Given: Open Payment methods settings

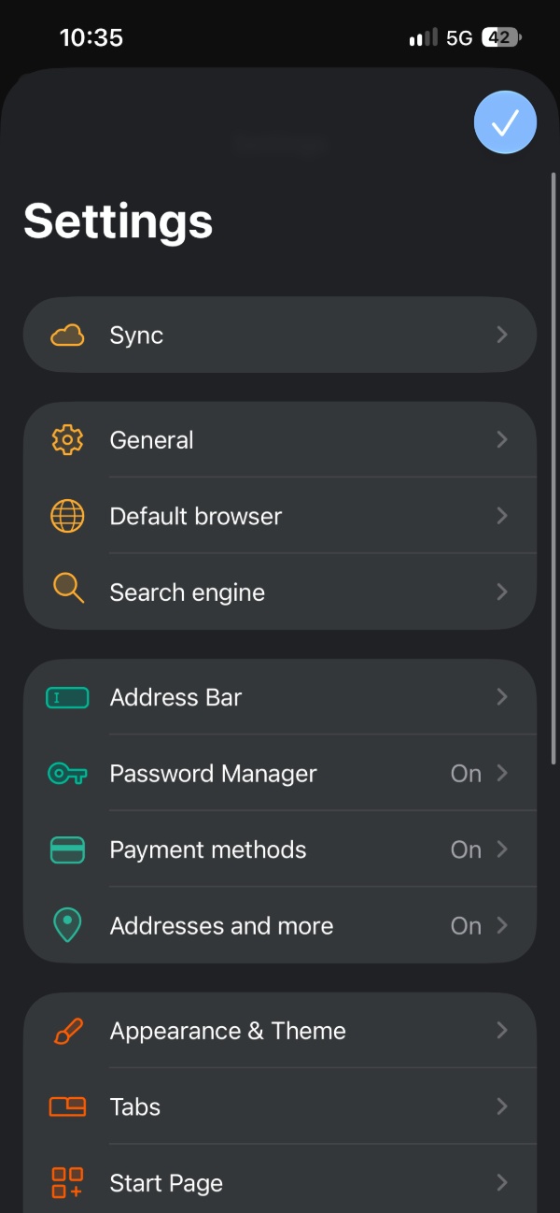Looking at the screenshot, I should [x=280, y=849].
